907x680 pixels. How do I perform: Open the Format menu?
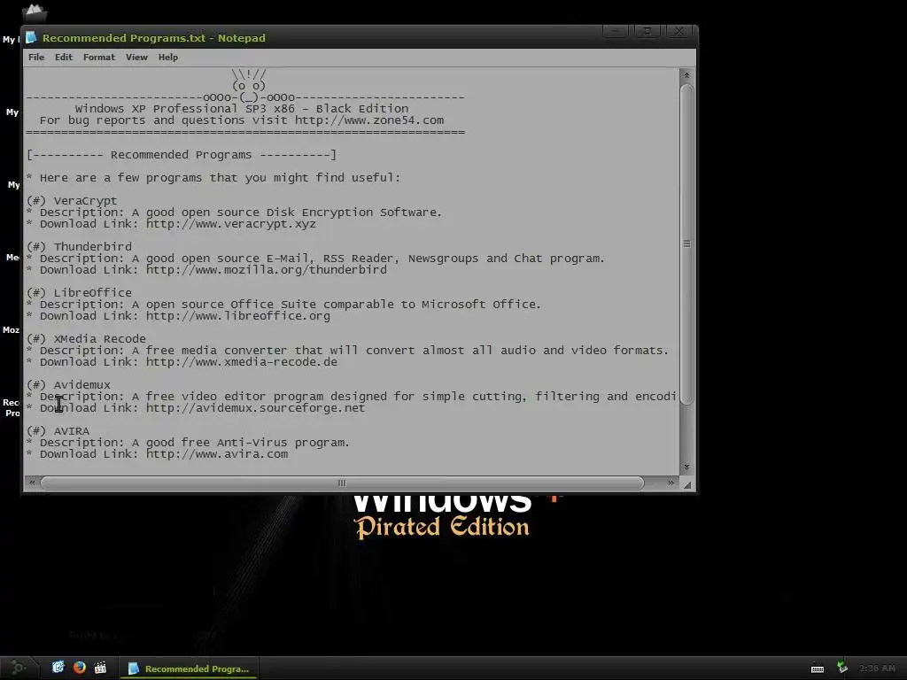[99, 58]
